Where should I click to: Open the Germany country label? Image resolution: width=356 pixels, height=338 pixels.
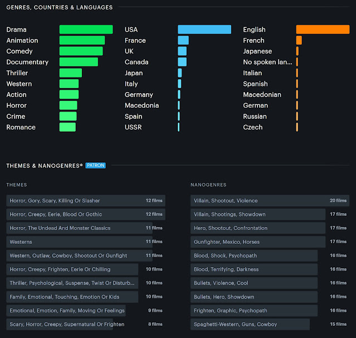139,95
